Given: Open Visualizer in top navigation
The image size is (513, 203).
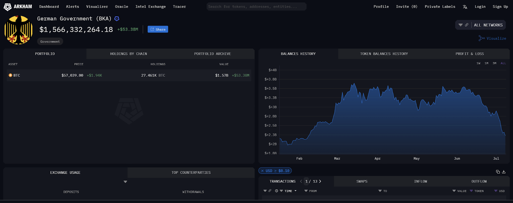Looking at the screenshot, I should [x=97, y=7].
